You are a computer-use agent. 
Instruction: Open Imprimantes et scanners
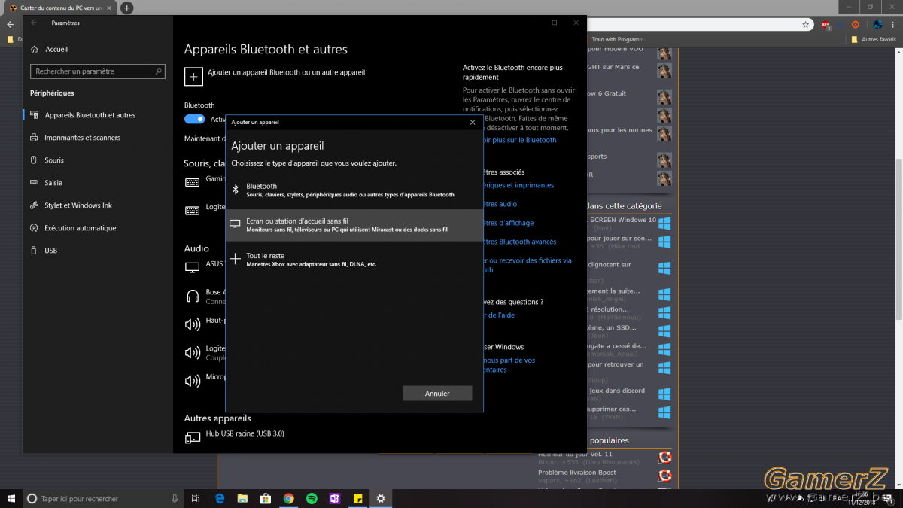coord(82,138)
